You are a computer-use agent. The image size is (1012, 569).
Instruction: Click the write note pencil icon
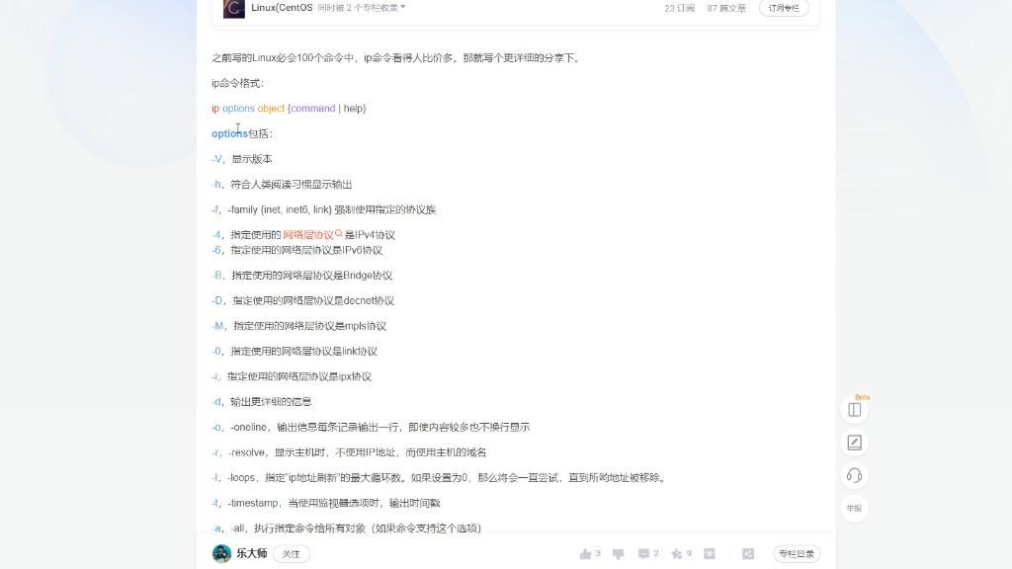click(x=855, y=443)
